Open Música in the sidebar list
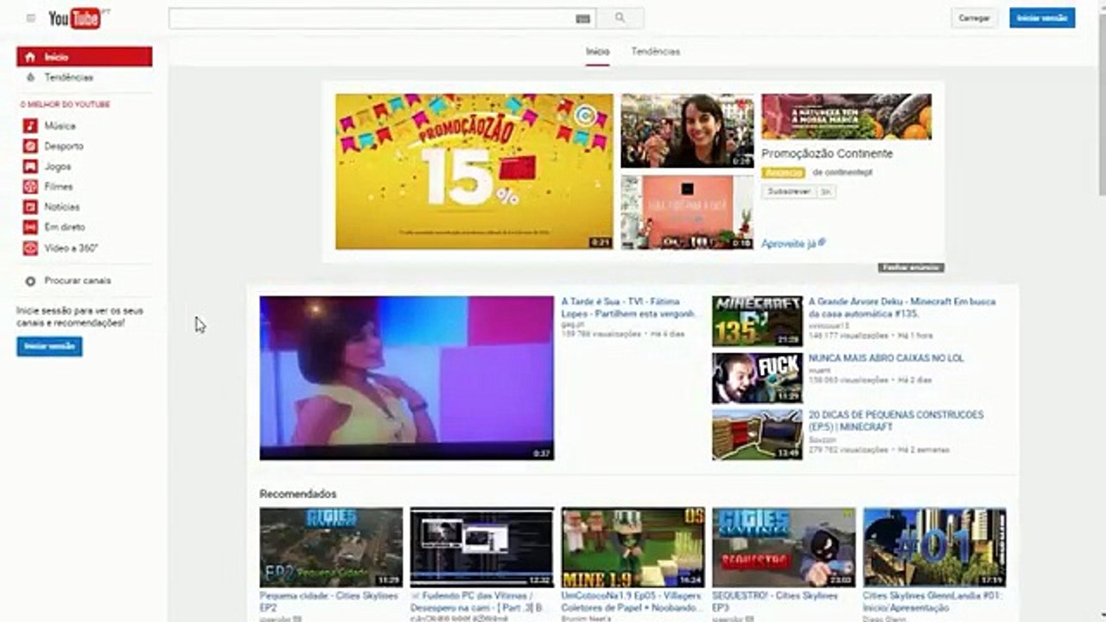Viewport: 1106px width, 622px height. (60, 126)
